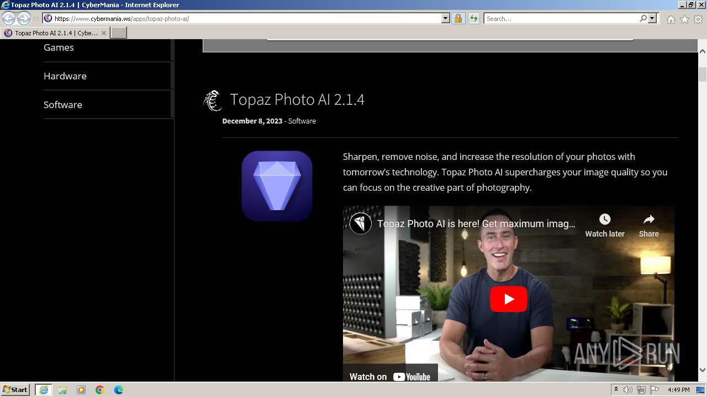This screenshot has width=707, height=397.
Task: Open a new blank tab
Action: pos(119,33)
